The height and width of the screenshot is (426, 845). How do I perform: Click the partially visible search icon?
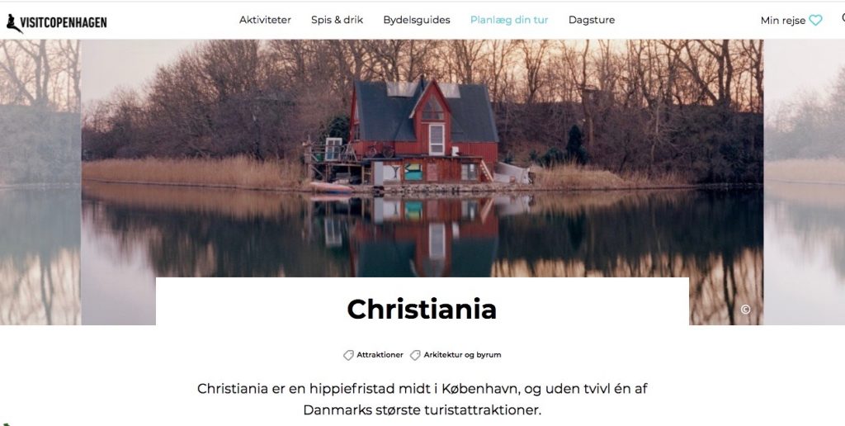click(843, 18)
